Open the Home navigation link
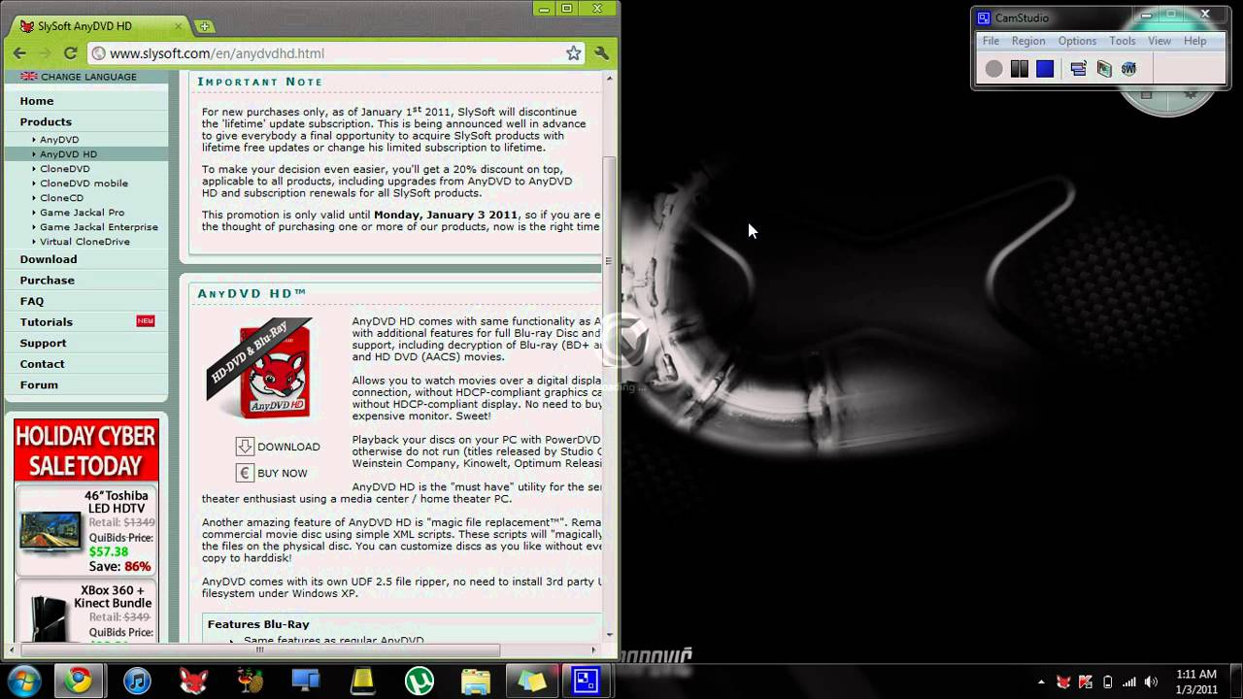Image resolution: width=1243 pixels, height=699 pixels. pos(37,101)
